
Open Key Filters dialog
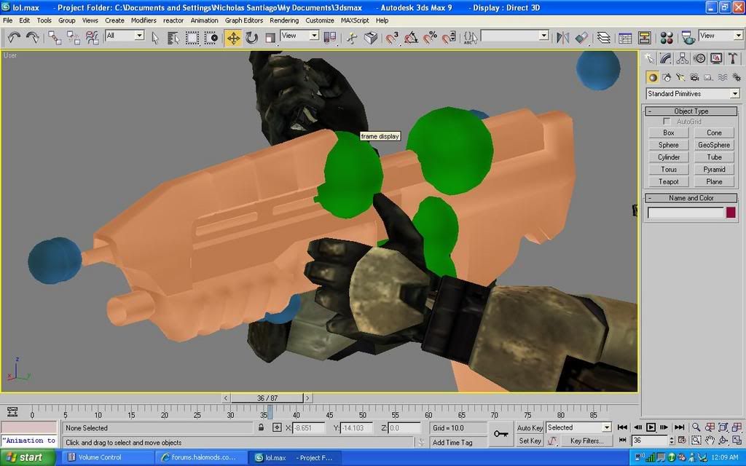587,441
